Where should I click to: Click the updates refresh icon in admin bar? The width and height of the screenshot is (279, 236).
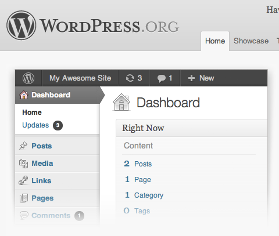(130, 78)
